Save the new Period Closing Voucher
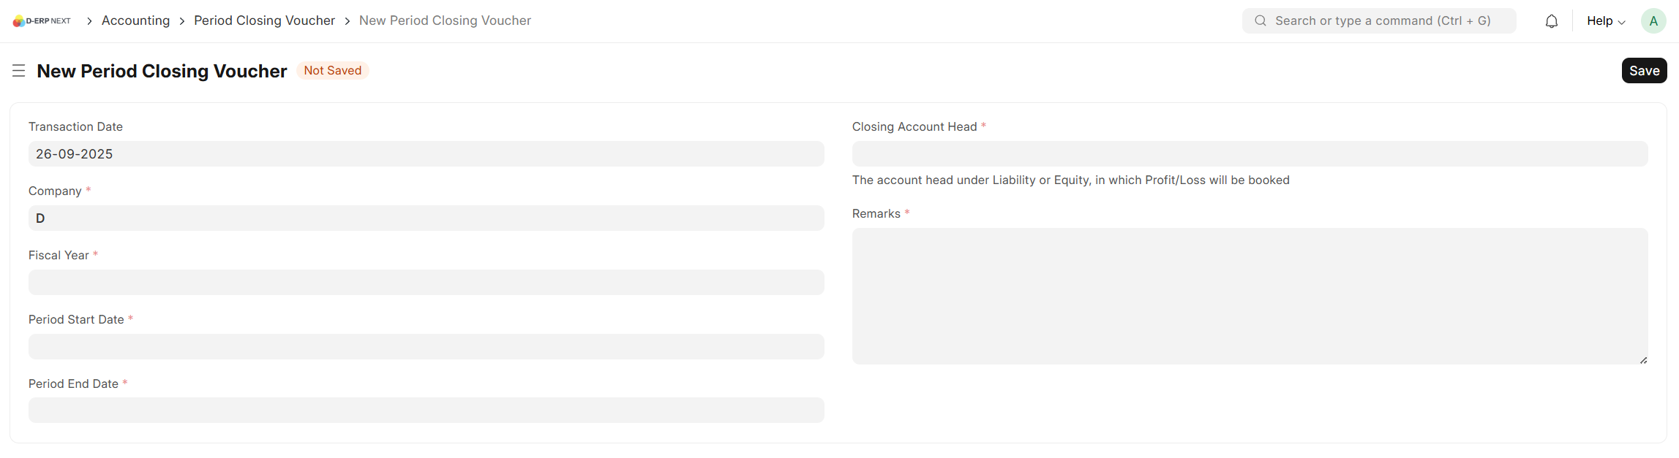This screenshot has height=458, width=1679. 1644,70
